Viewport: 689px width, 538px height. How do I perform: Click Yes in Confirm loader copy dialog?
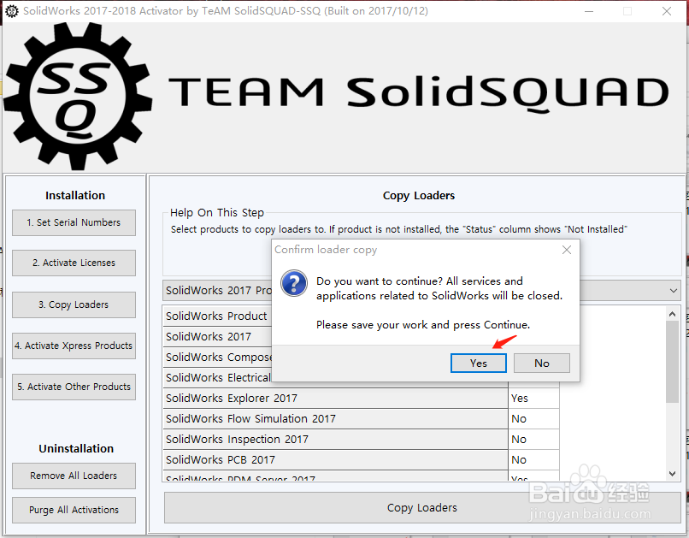[x=478, y=363]
